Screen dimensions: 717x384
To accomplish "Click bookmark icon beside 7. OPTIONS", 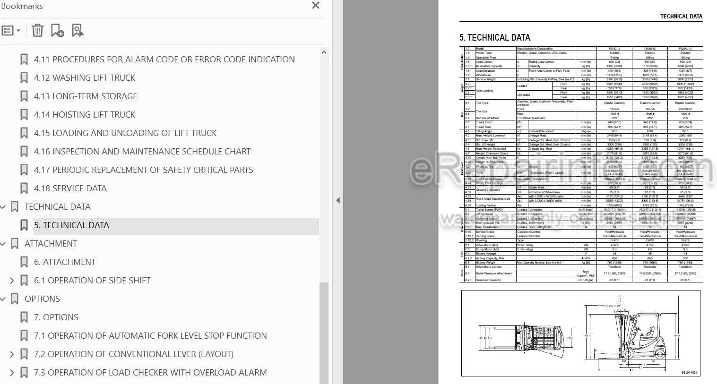I will point(24,317).
